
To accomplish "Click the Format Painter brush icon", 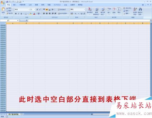I will [7, 13].
